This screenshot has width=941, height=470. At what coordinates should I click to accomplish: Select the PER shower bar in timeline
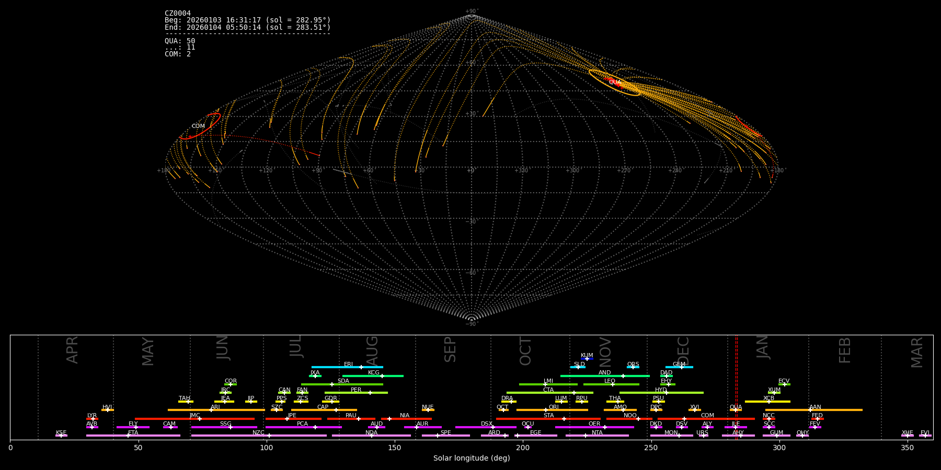click(356, 393)
